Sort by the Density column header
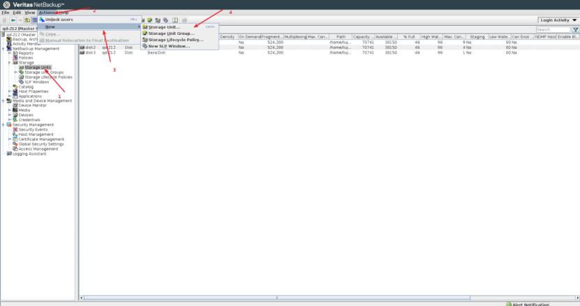The height and width of the screenshot is (306, 580). pos(228,37)
